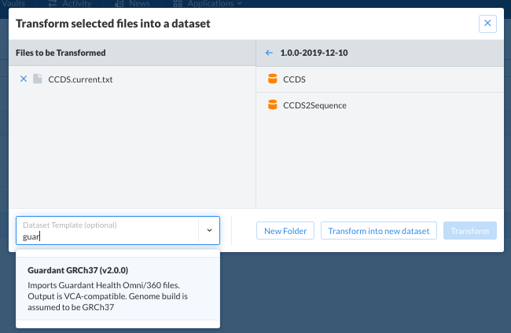Open the Applications menu chevron
511x333 pixels.
point(240,4)
